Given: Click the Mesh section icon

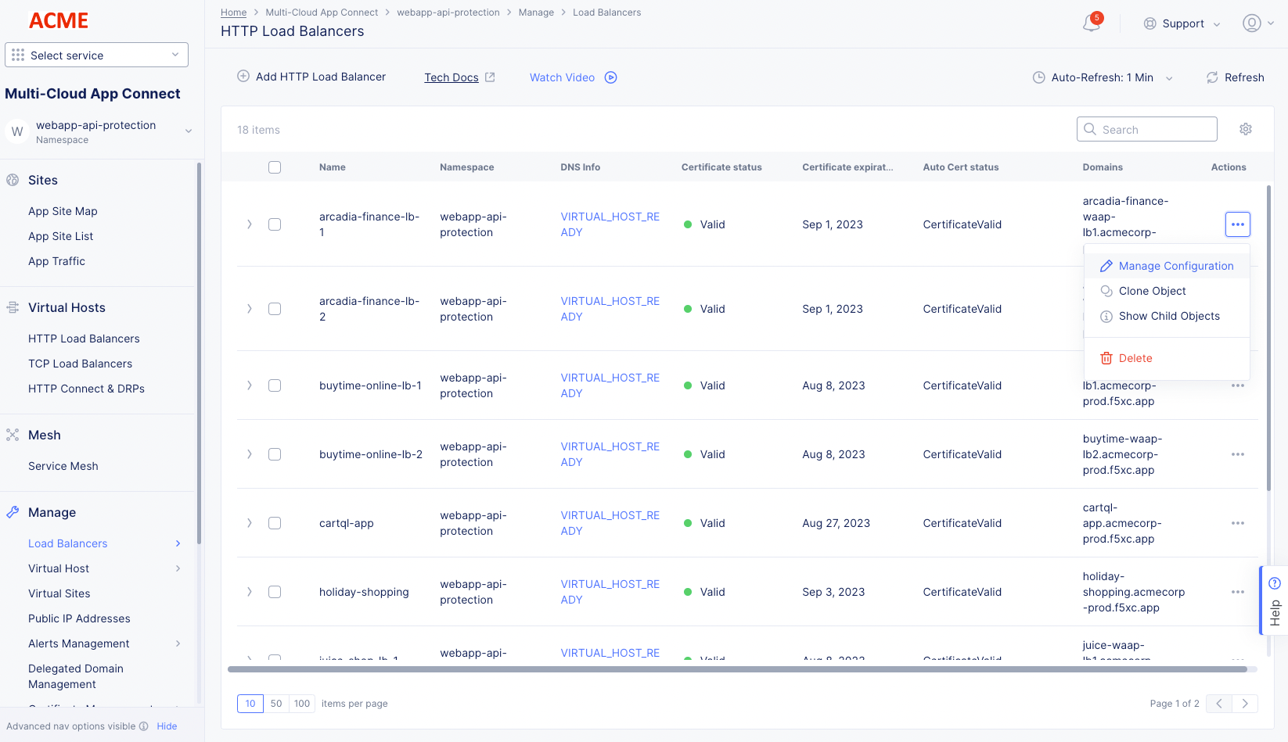Looking at the screenshot, I should [x=13, y=435].
